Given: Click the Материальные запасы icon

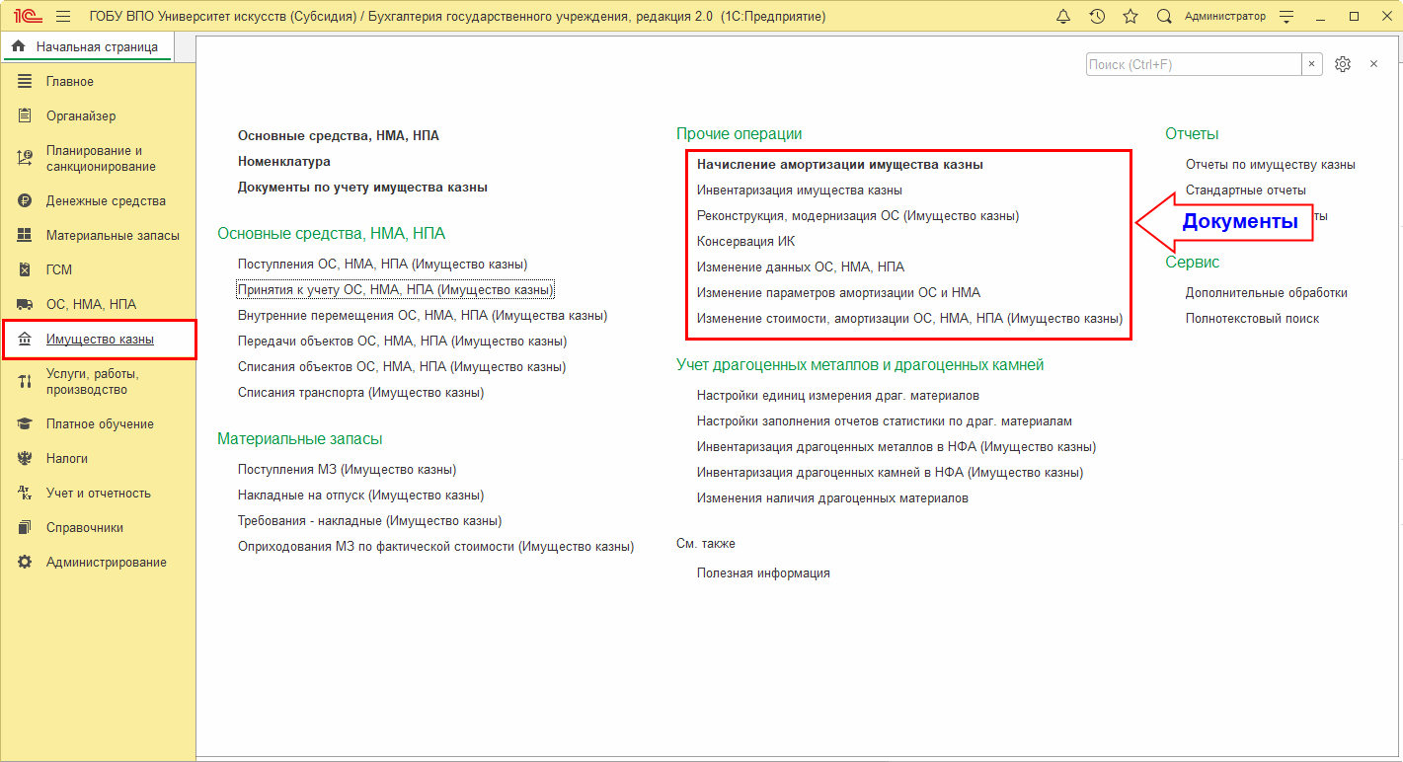Looking at the screenshot, I should [x=25, y=235].
